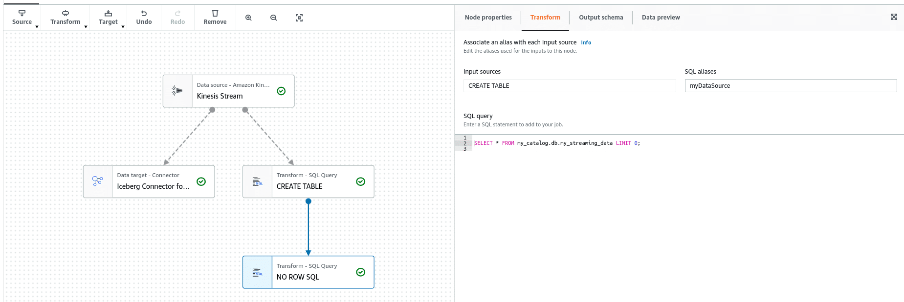Click the Kinesis Stream node green status checkmark

click(x=281, y=91)
